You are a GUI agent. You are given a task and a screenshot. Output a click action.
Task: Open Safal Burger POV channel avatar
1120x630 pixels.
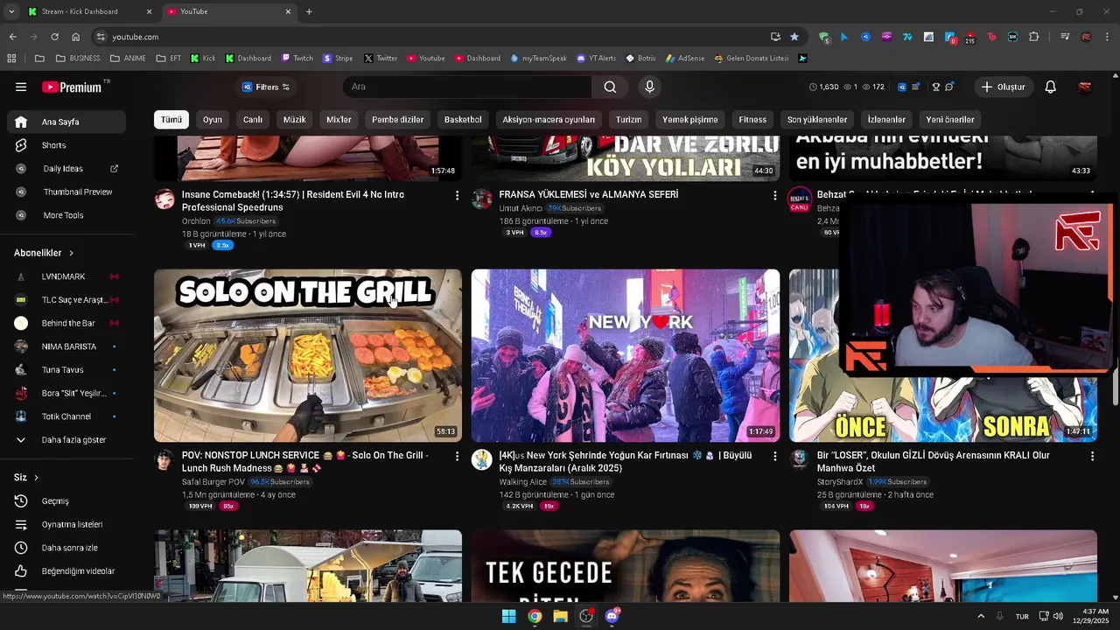tap(164, 460)
